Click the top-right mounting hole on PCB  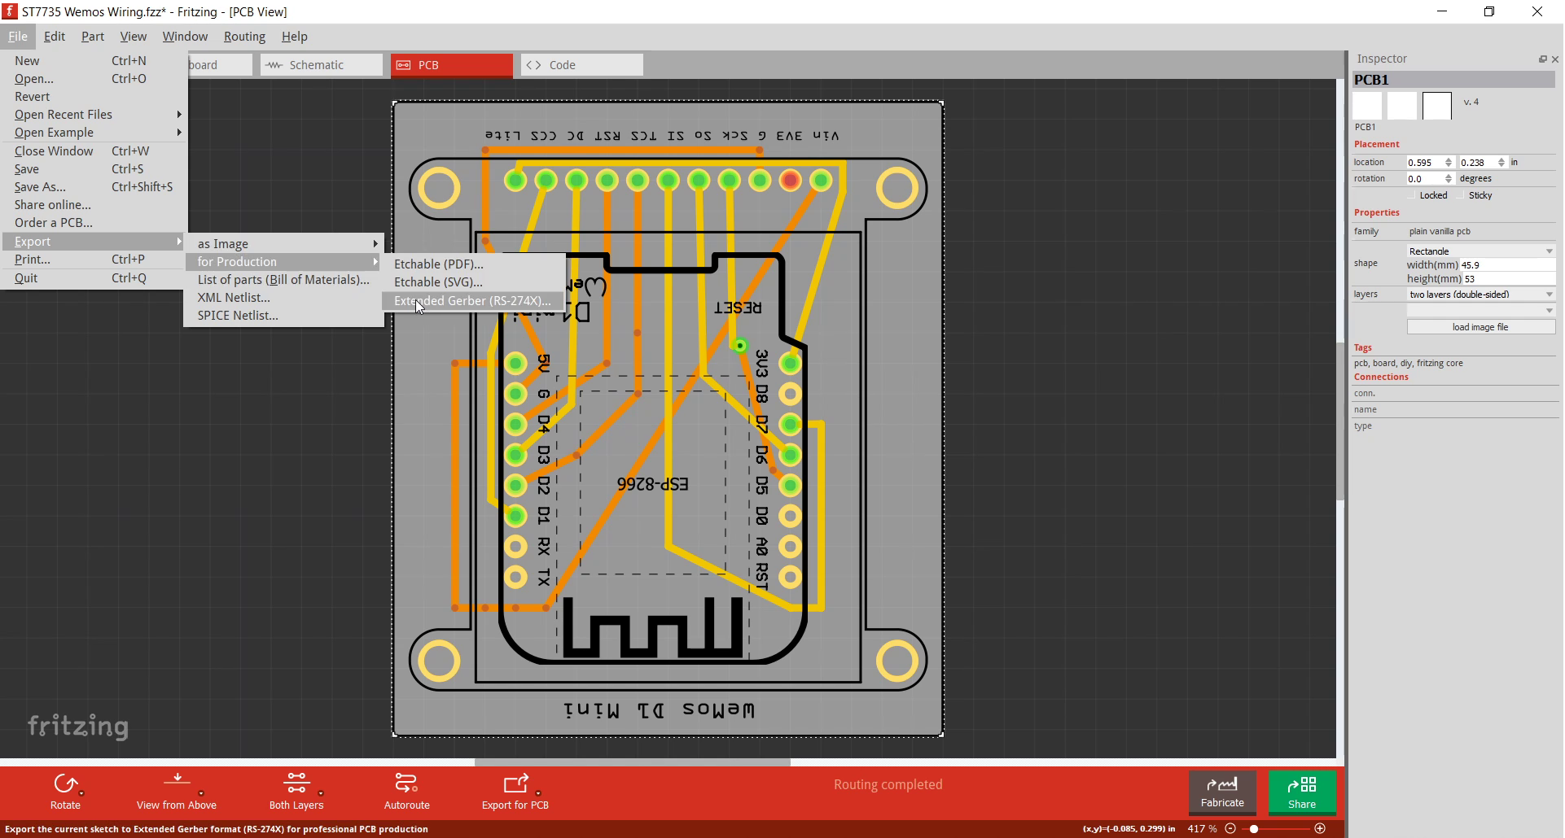[x=896, y=188]
